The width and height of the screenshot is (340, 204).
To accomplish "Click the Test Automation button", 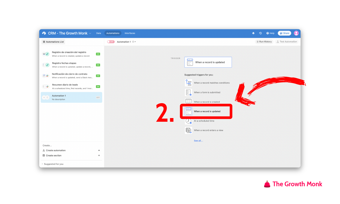I will (x=287, y=42).
